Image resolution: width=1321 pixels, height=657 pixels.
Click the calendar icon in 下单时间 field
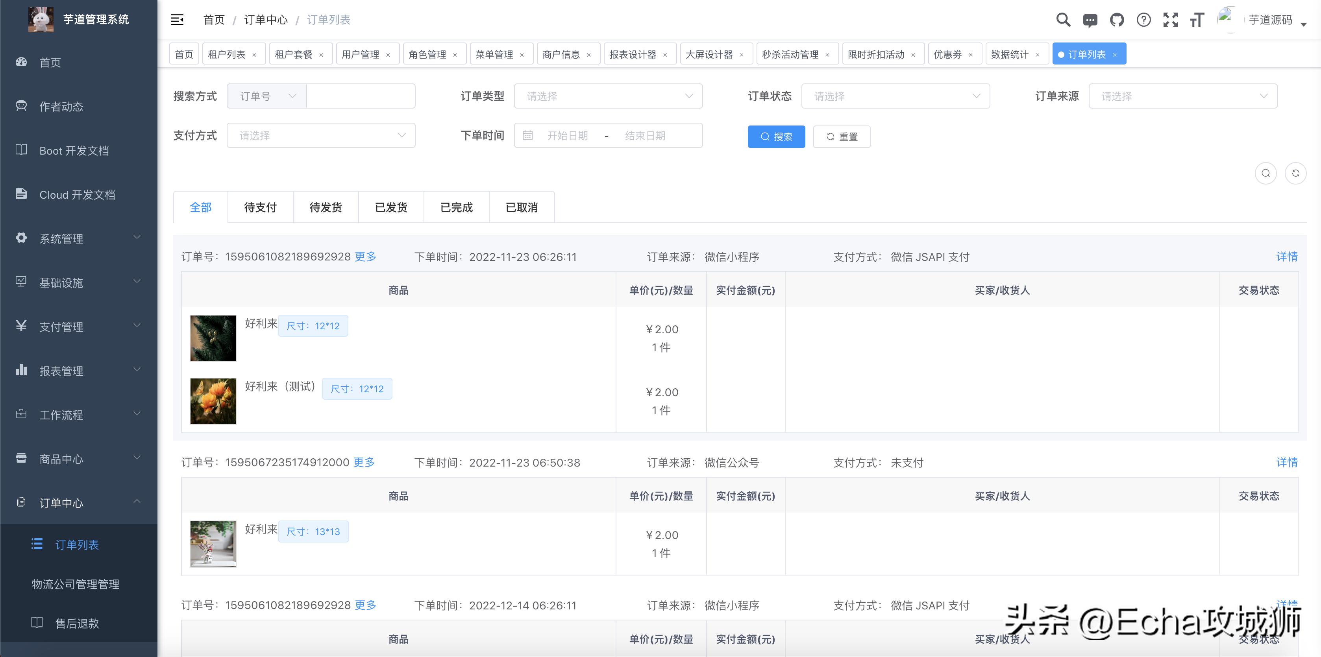(x=528, y=135)
